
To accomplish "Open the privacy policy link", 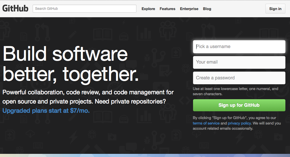I will [239, 123].
